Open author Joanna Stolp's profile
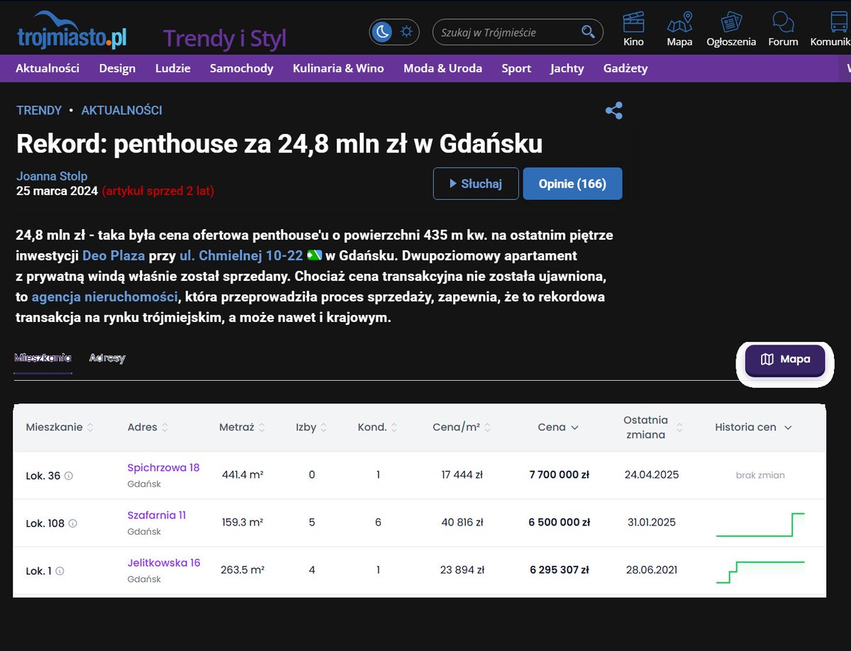The height and width of the screenshot is (651, 851). (52, 177)
